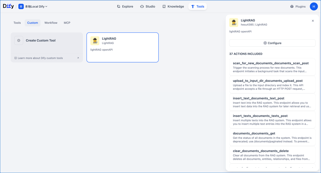Screen dimensions: 321x173
Task: Click lightRAG openAPI description on the card
Action: 102,50
